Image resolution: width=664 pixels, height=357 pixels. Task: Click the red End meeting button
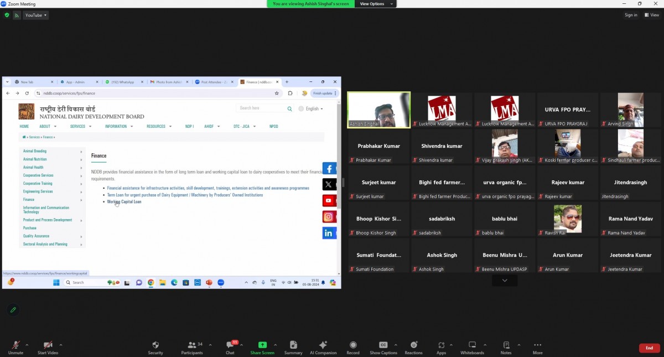(x=649, y=348)
